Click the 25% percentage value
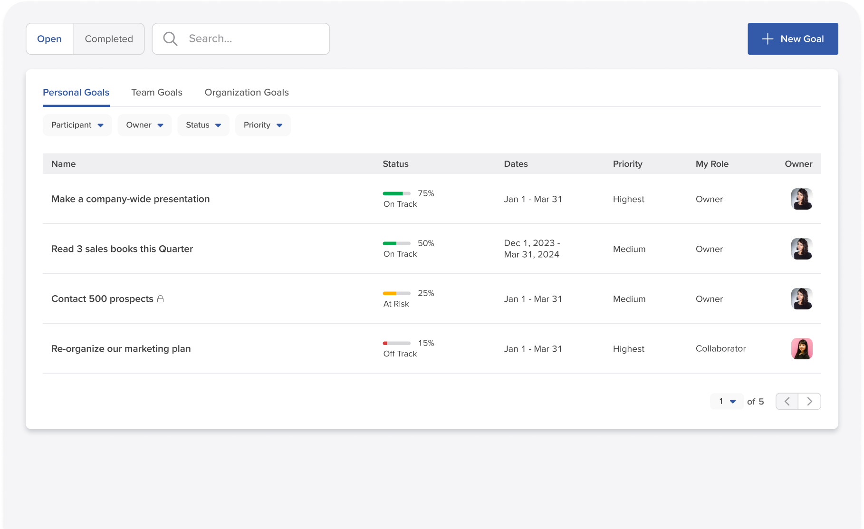 [x=426, y=293]
